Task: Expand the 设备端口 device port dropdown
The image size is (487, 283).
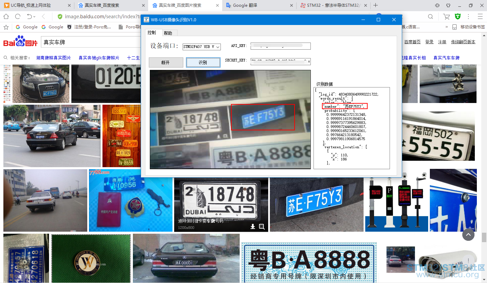Action: point(218,47)
